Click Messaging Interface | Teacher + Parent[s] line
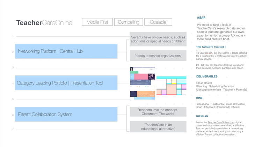This screenshot has width=262, height=147. coord(221,90)
